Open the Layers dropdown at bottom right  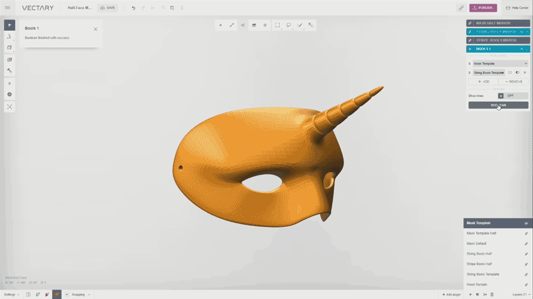click(x=521, y=294)
